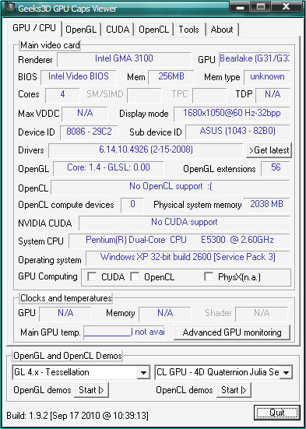Click the GPU Caps Viewer title bar icon

click(9, 8)
